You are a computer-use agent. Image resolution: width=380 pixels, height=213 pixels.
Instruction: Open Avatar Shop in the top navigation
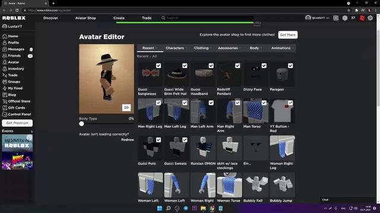(85, 18)
